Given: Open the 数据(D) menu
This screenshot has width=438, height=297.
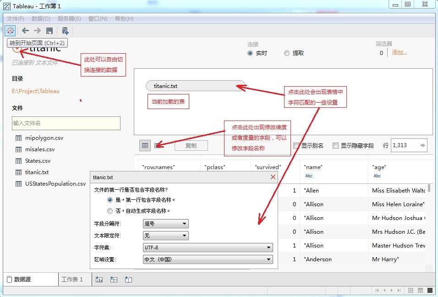Looking at the screenshot, I should coord(41,19).
